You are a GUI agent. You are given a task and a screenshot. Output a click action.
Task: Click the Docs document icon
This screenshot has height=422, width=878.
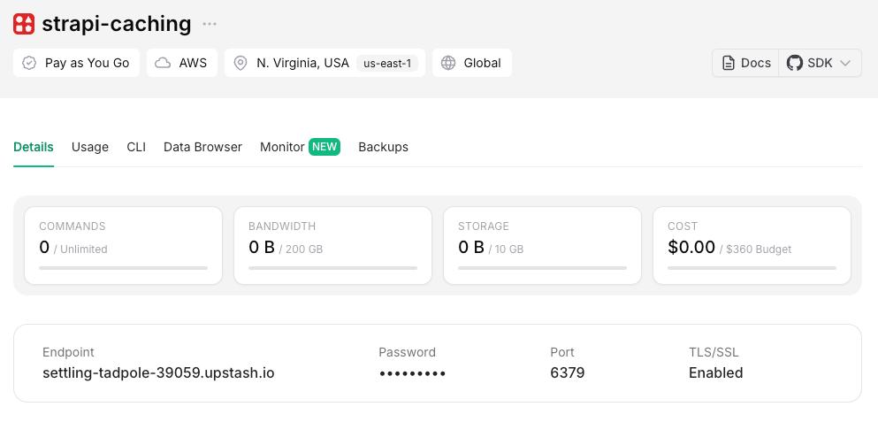point(729,63)
